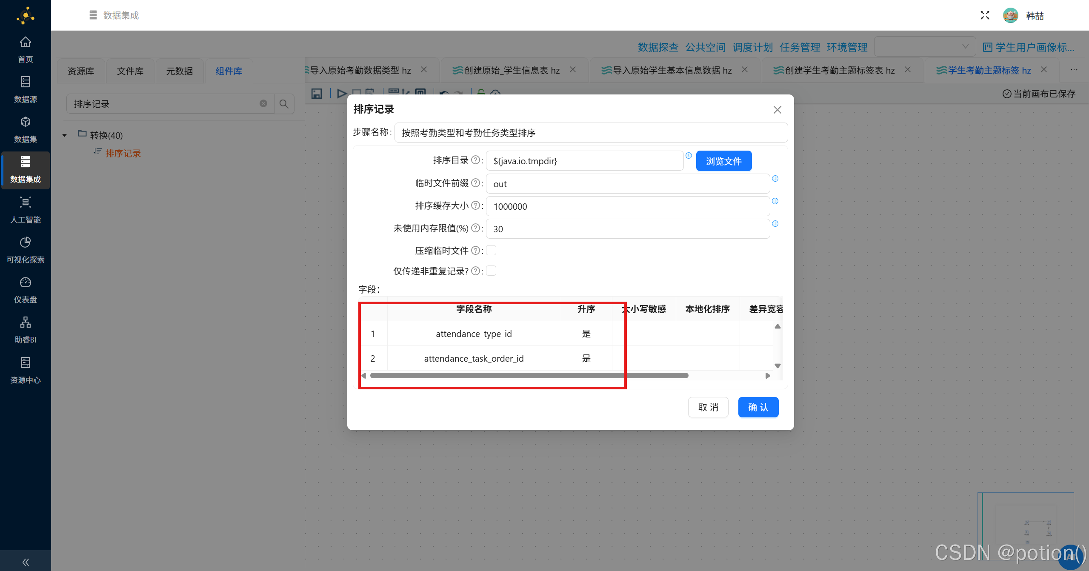Screen dimensions: 1089x571
Task: Clear the 排序记录 search box text
Action: pos(263,103)
